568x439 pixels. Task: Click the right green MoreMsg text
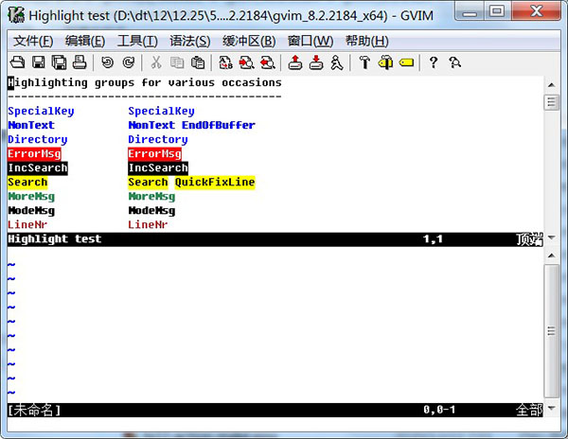[151, 197]
